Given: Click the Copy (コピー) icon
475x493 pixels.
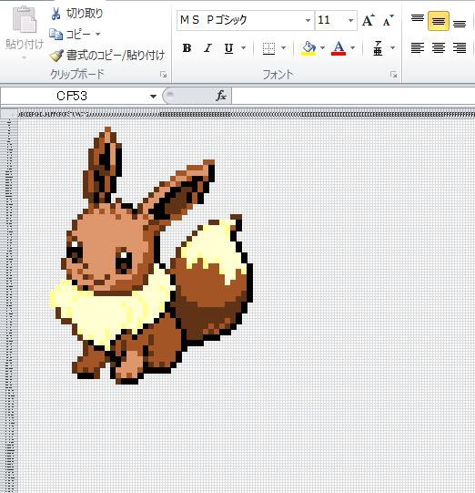Looking at the screenshot, I should pyautogui.click(x=56, y=34).
